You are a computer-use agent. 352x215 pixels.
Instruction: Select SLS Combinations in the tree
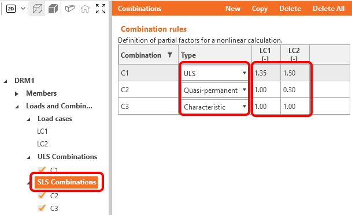click(x=66, y=182)
